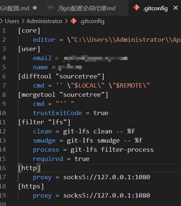
Task: Open the Administrator breadcrumb folder
Action: click(x=45, y=21)
